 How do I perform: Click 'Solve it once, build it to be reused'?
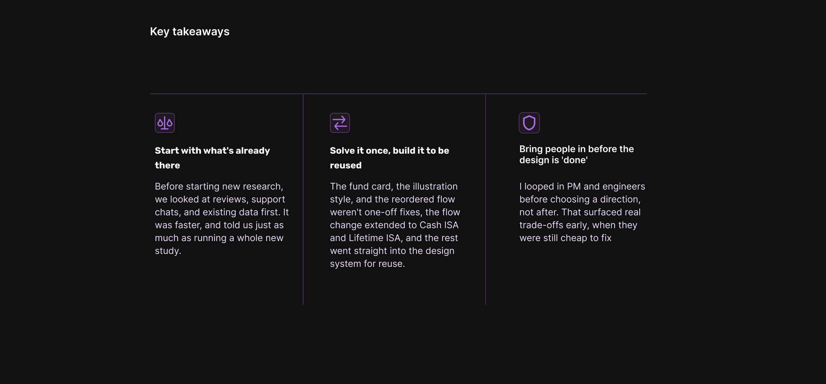pyautogui.click(x=390, y=158)
